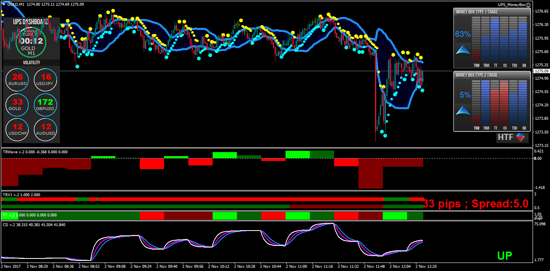This screenshot has height=271, width=550.
Task: Click the current price label 1275.09
Action: pos(541,71)
